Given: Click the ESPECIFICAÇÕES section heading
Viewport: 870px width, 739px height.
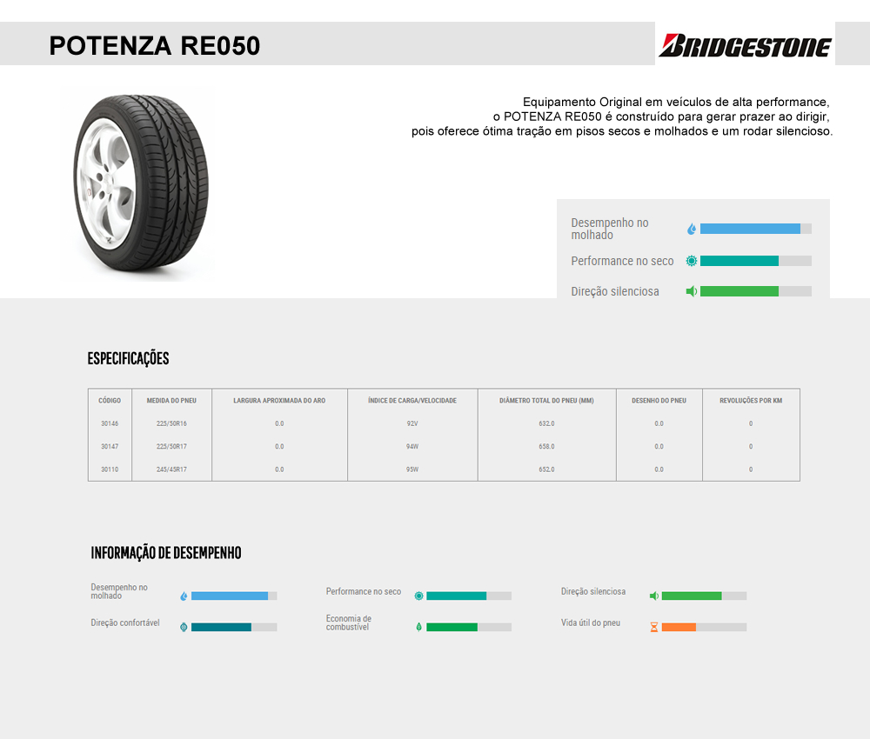Looking at the screenshot, I should tap(128, 358).
